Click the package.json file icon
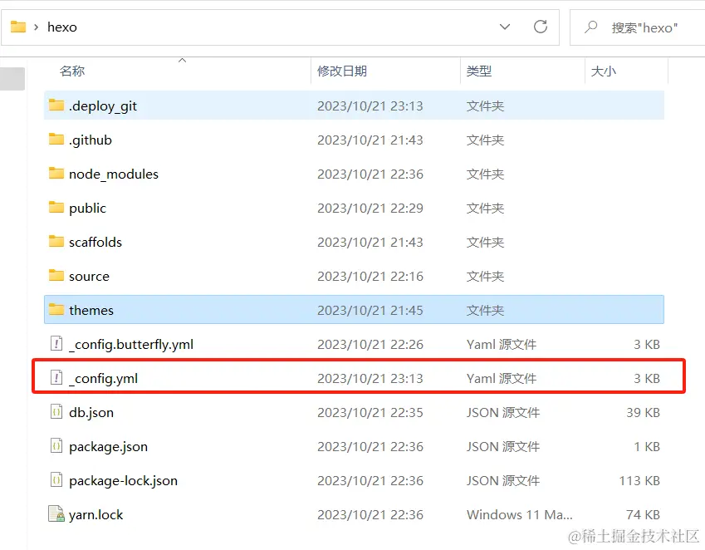 pos(56,446)
